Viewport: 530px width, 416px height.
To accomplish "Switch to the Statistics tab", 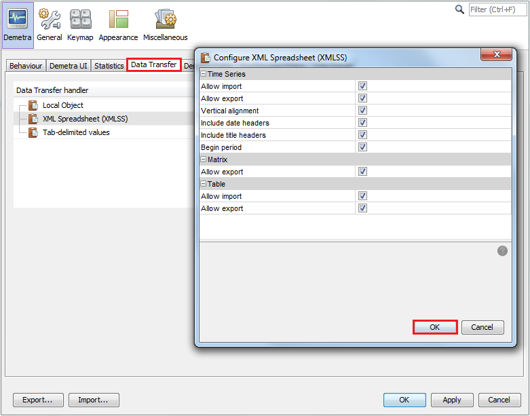I will pos(109,66).
